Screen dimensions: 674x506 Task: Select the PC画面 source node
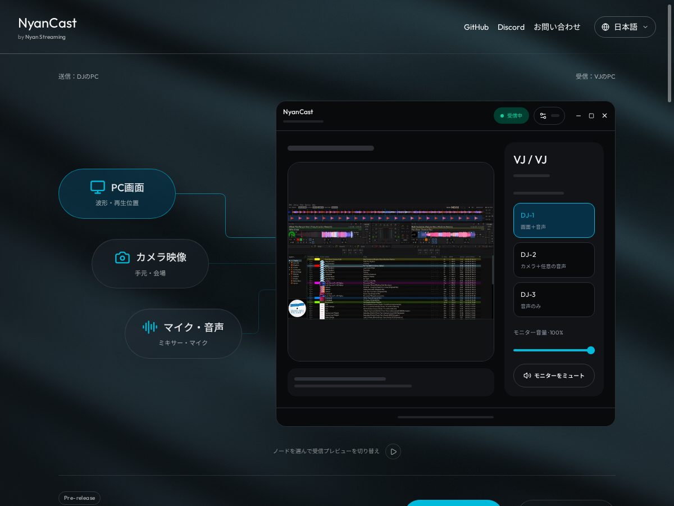pos(117,193)
